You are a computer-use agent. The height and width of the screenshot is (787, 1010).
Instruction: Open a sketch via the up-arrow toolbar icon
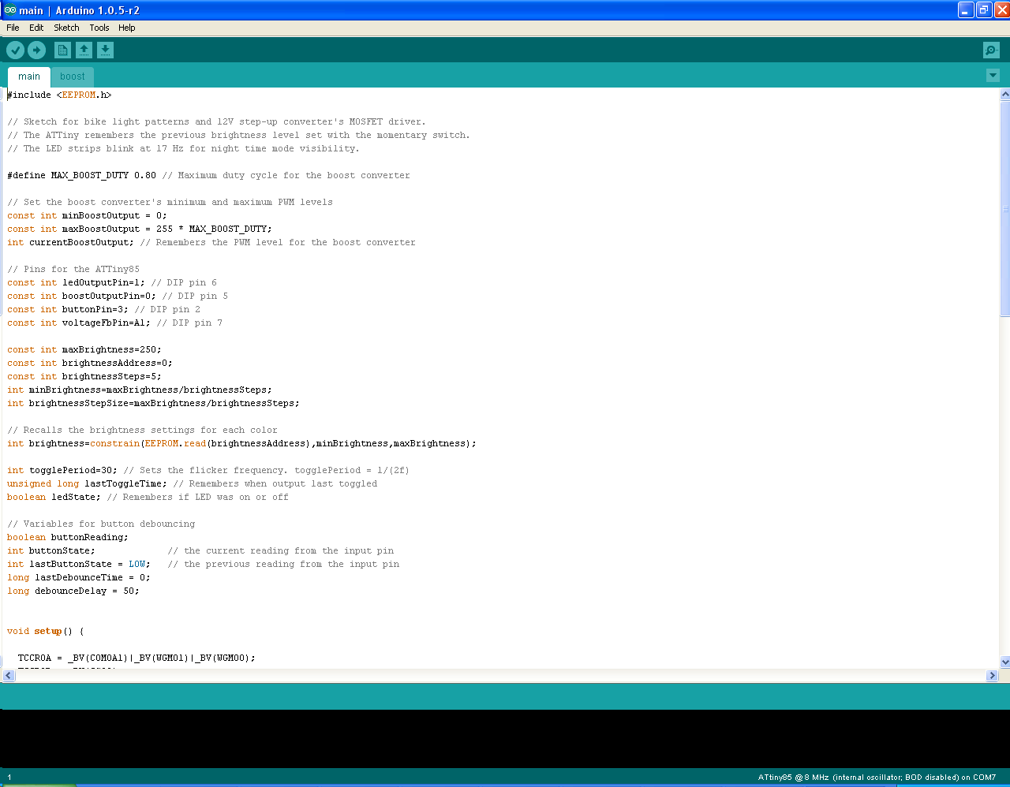tap(84, 50)
